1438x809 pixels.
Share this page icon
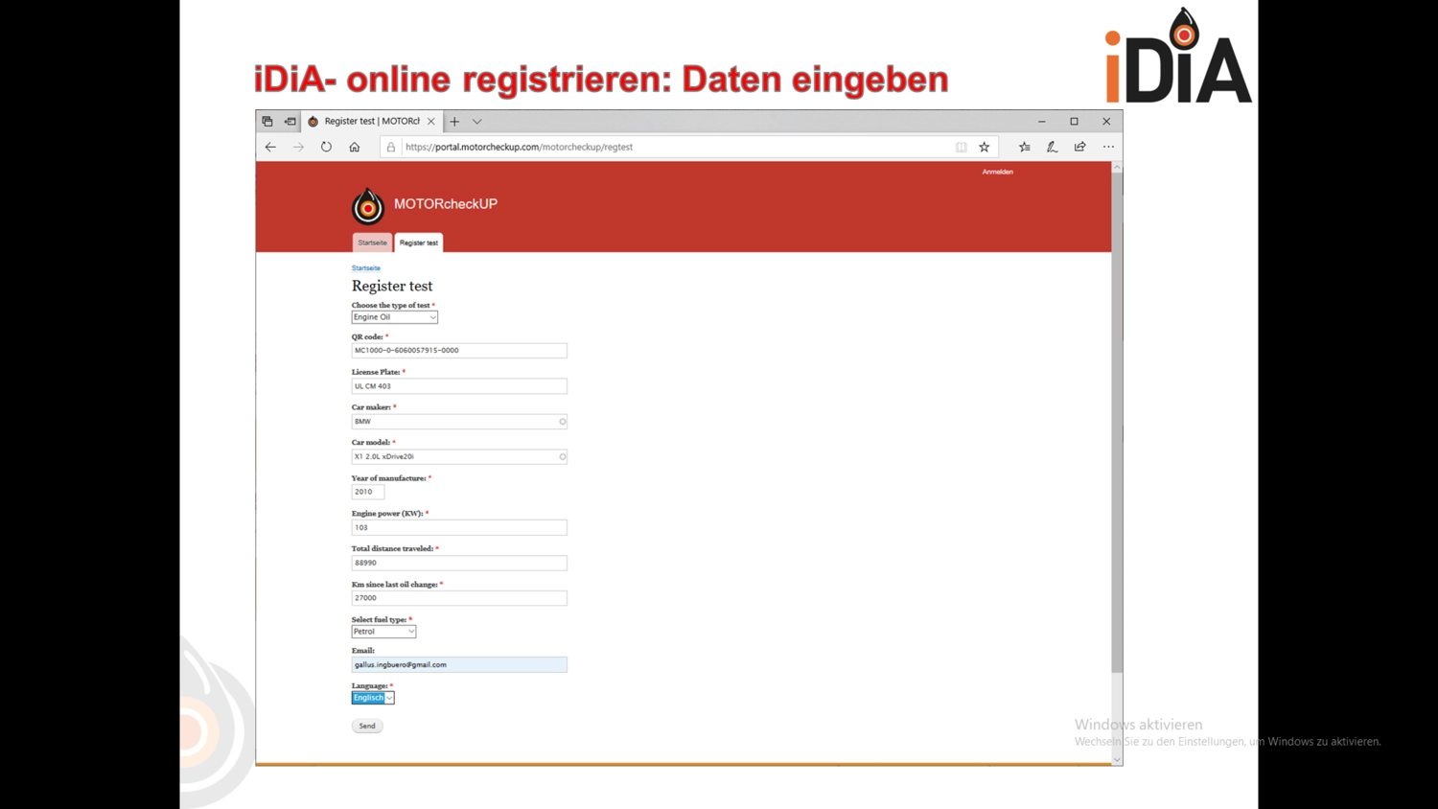(1079, 147)
